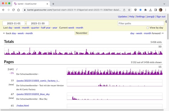Open the Help link
Image resolution: width=169 pixels, height=111 pixels.
click(132, 17)
